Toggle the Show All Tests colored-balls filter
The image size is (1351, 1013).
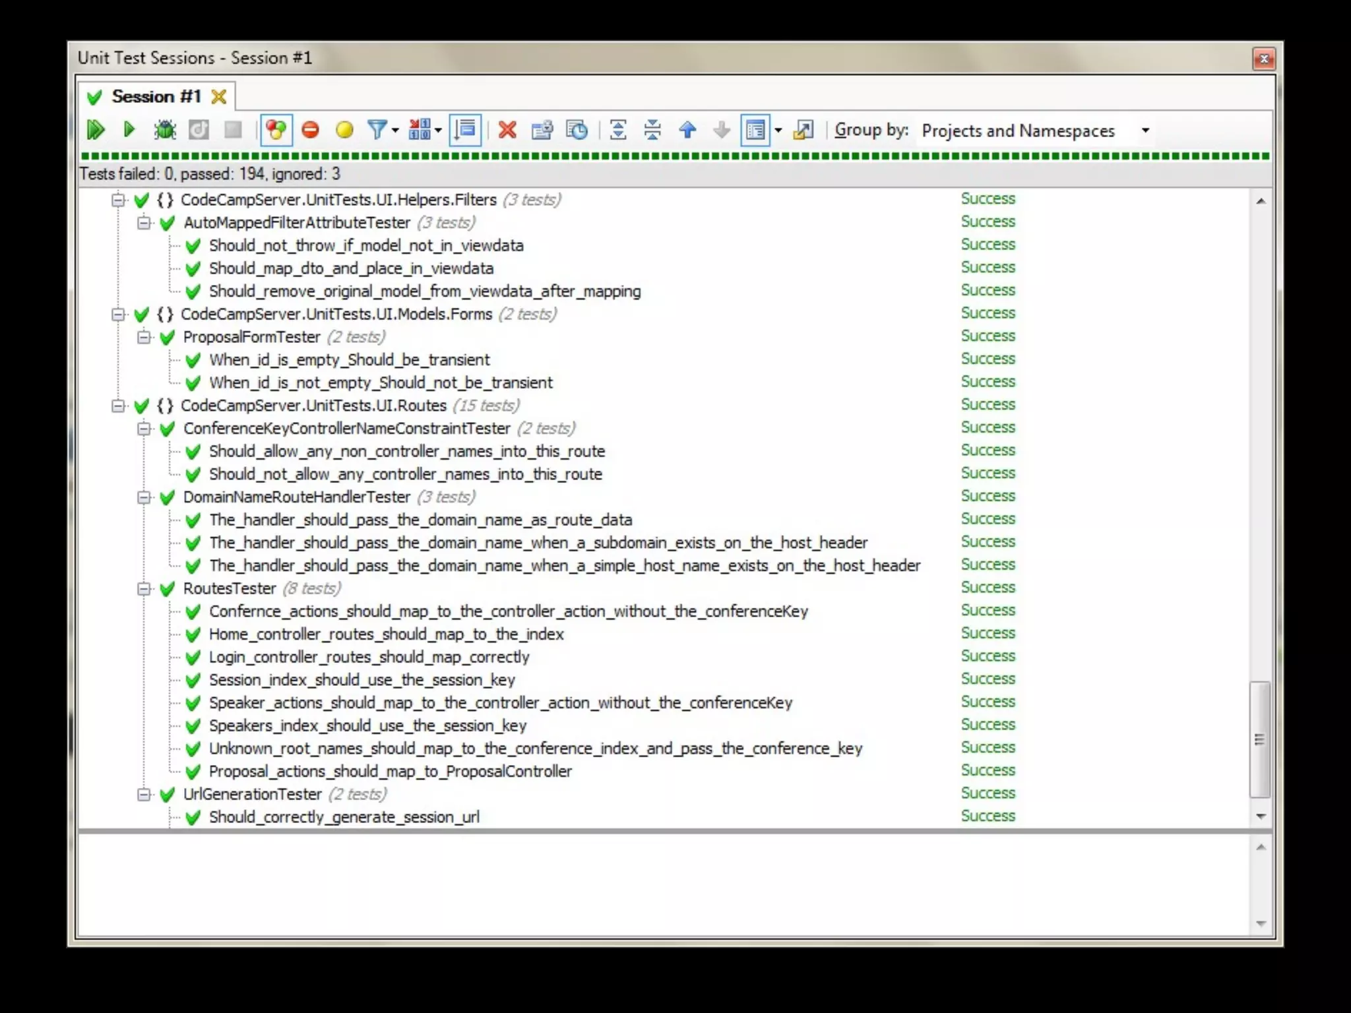(x=276, y=130)
